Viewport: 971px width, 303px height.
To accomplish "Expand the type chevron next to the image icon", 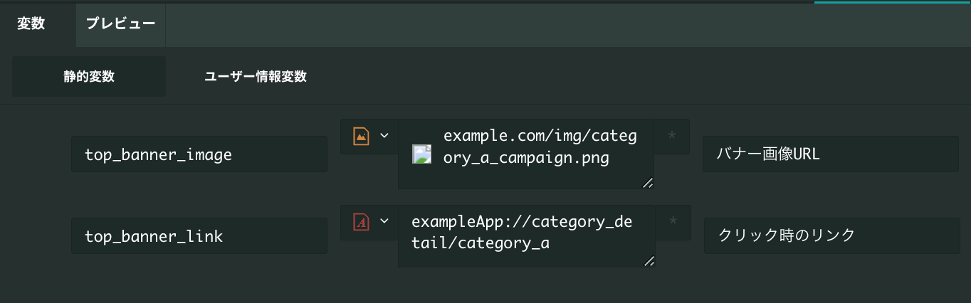I will (384, 135).
